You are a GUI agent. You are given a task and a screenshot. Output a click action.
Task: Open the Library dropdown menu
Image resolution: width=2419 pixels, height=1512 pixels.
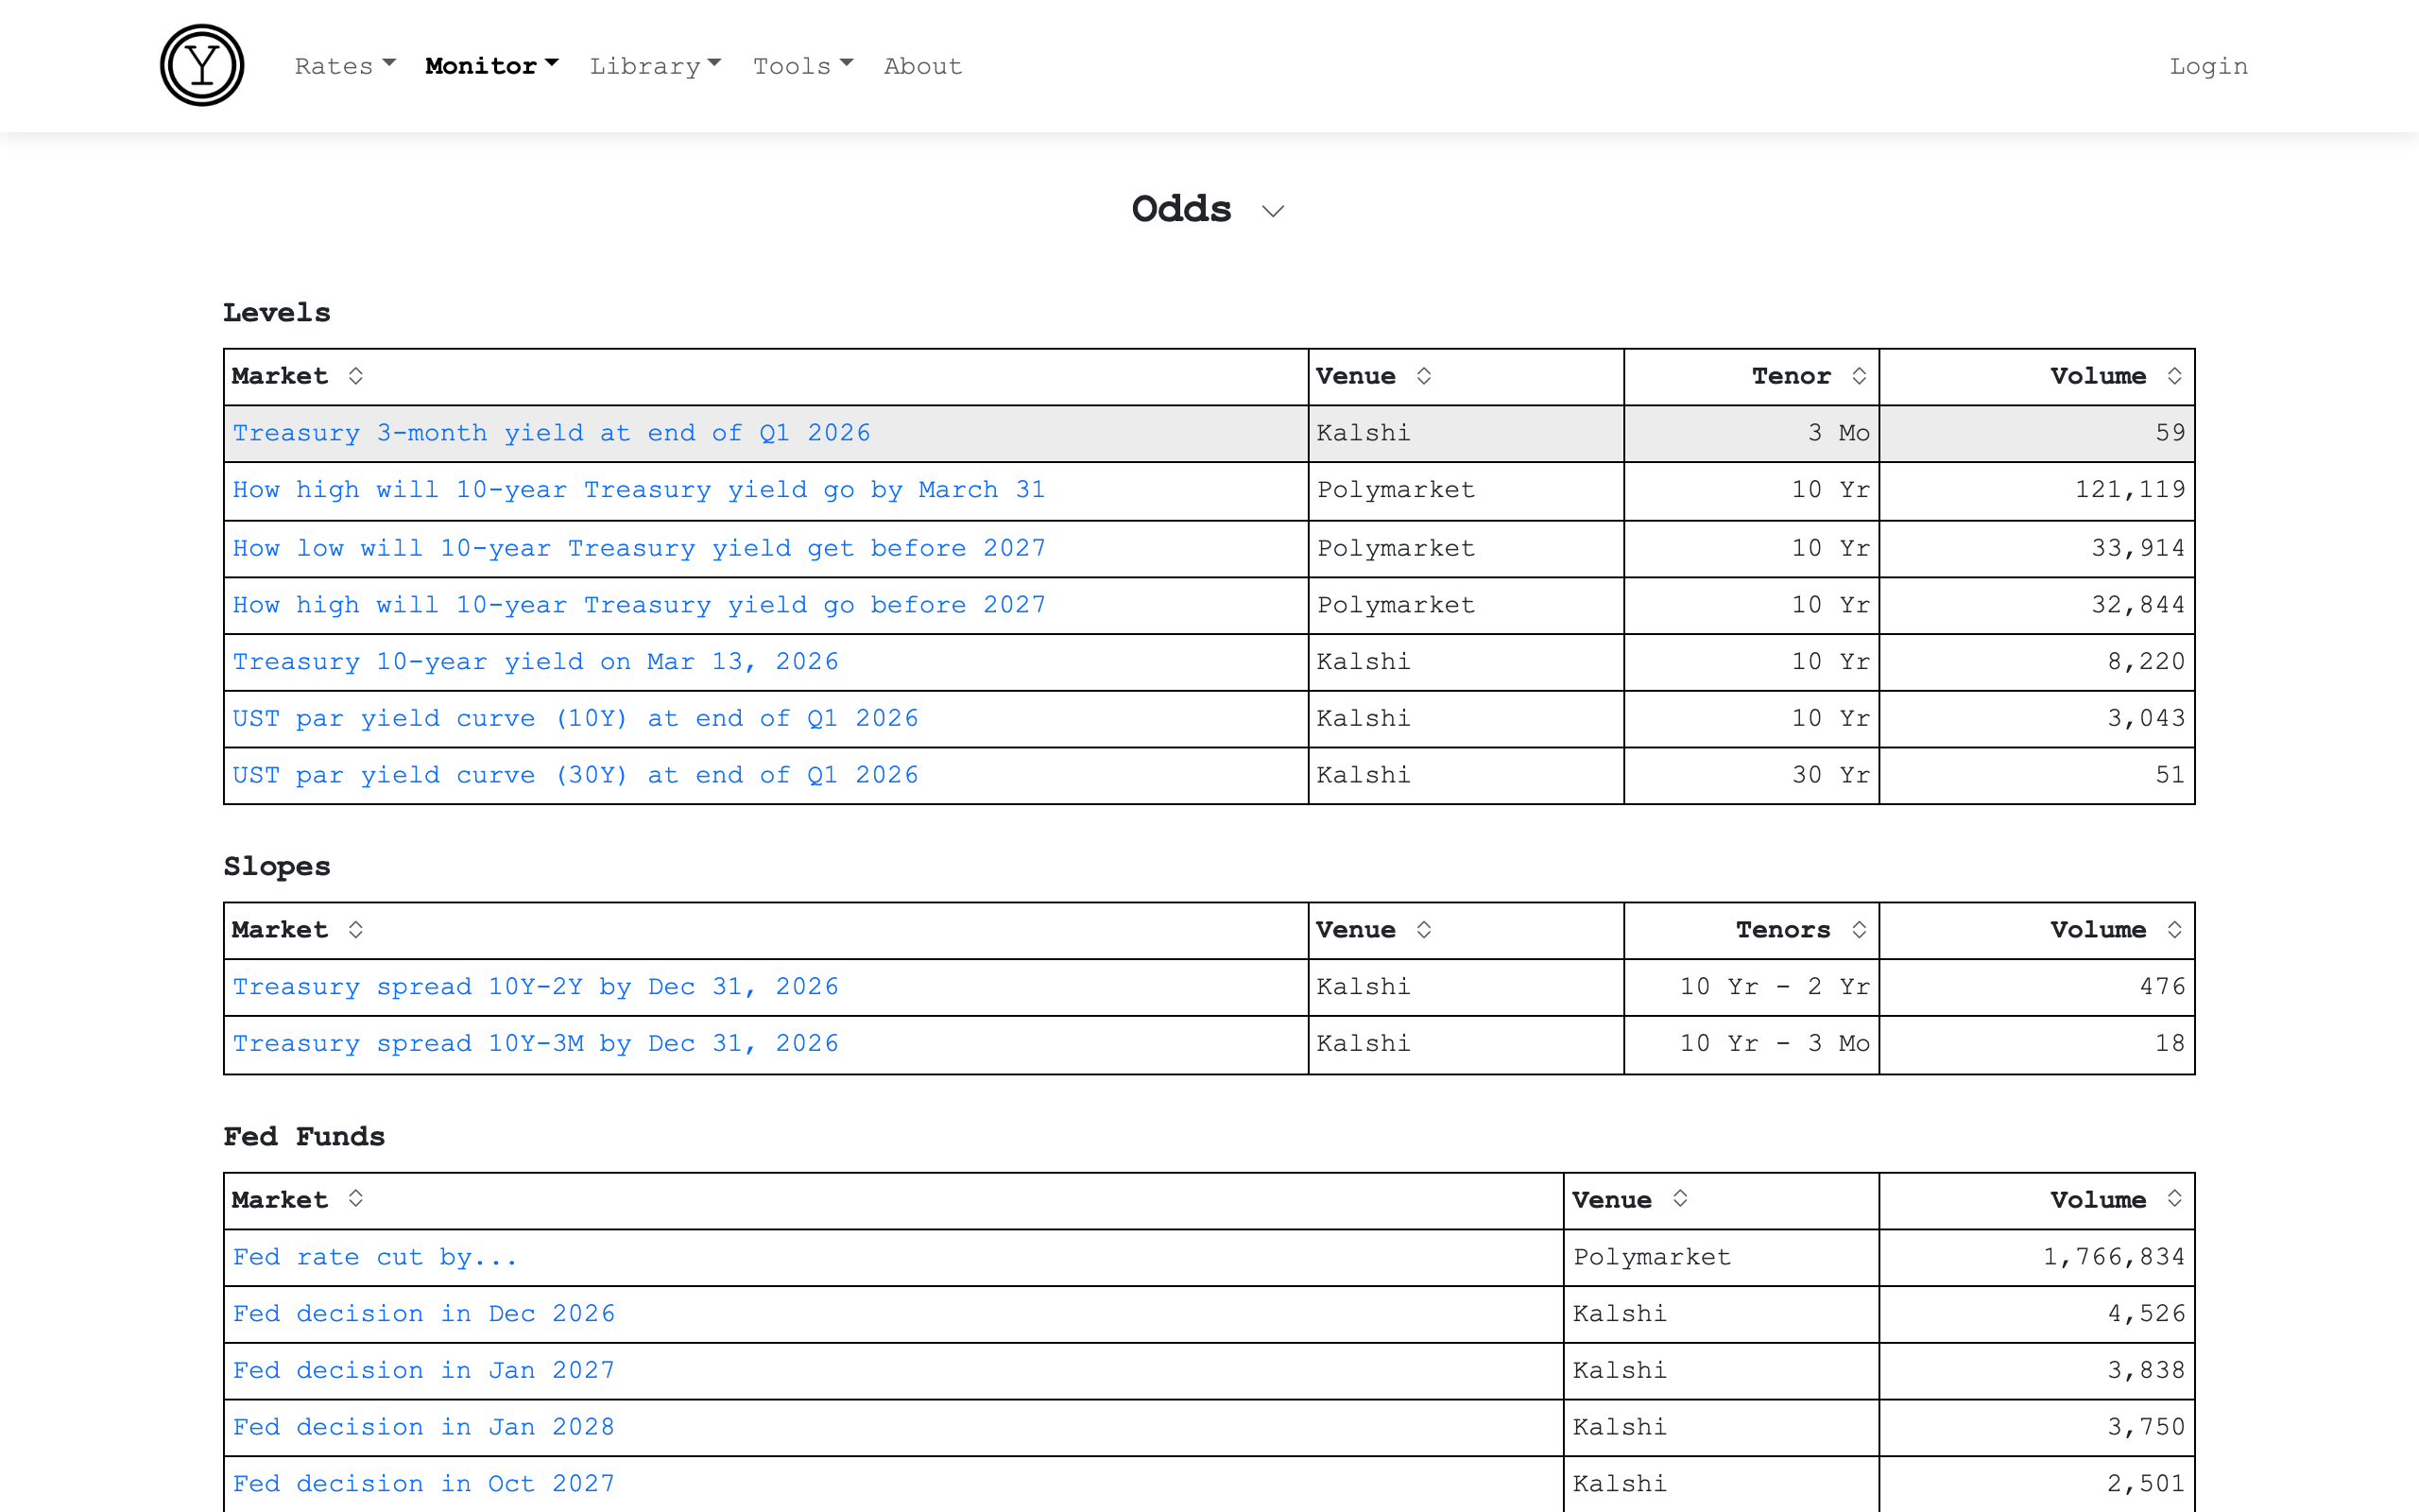(x=655, y=66)
